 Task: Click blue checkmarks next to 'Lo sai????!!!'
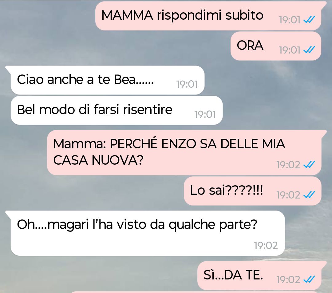[309, 195]
